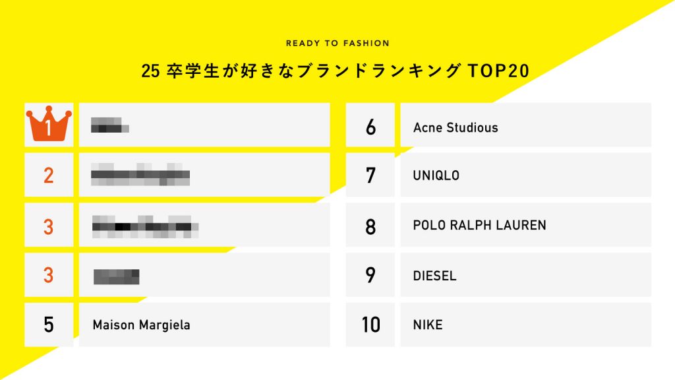Viewport: 675px width, 380px height.
Task: Click the rank 5 number tile
Action: point(49,325)
